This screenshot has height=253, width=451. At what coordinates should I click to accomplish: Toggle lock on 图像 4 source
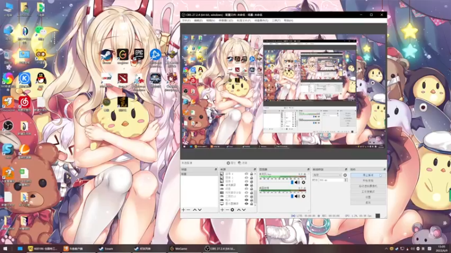[251, 174]
